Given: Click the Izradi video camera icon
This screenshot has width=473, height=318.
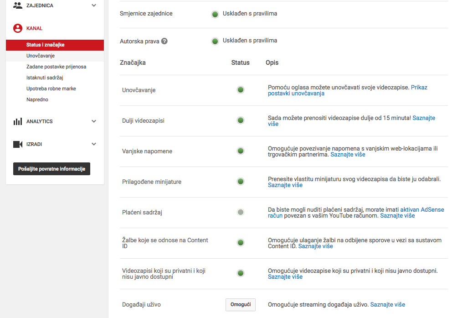Looking at the screenshot, I should click(18, 144).
